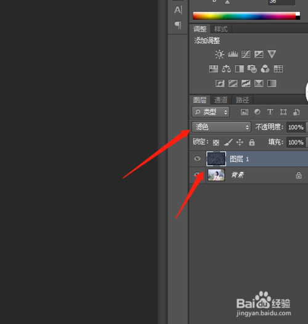Select the 图层 1 layer name
Screen dimensions: 308x324
pos(240,159)
